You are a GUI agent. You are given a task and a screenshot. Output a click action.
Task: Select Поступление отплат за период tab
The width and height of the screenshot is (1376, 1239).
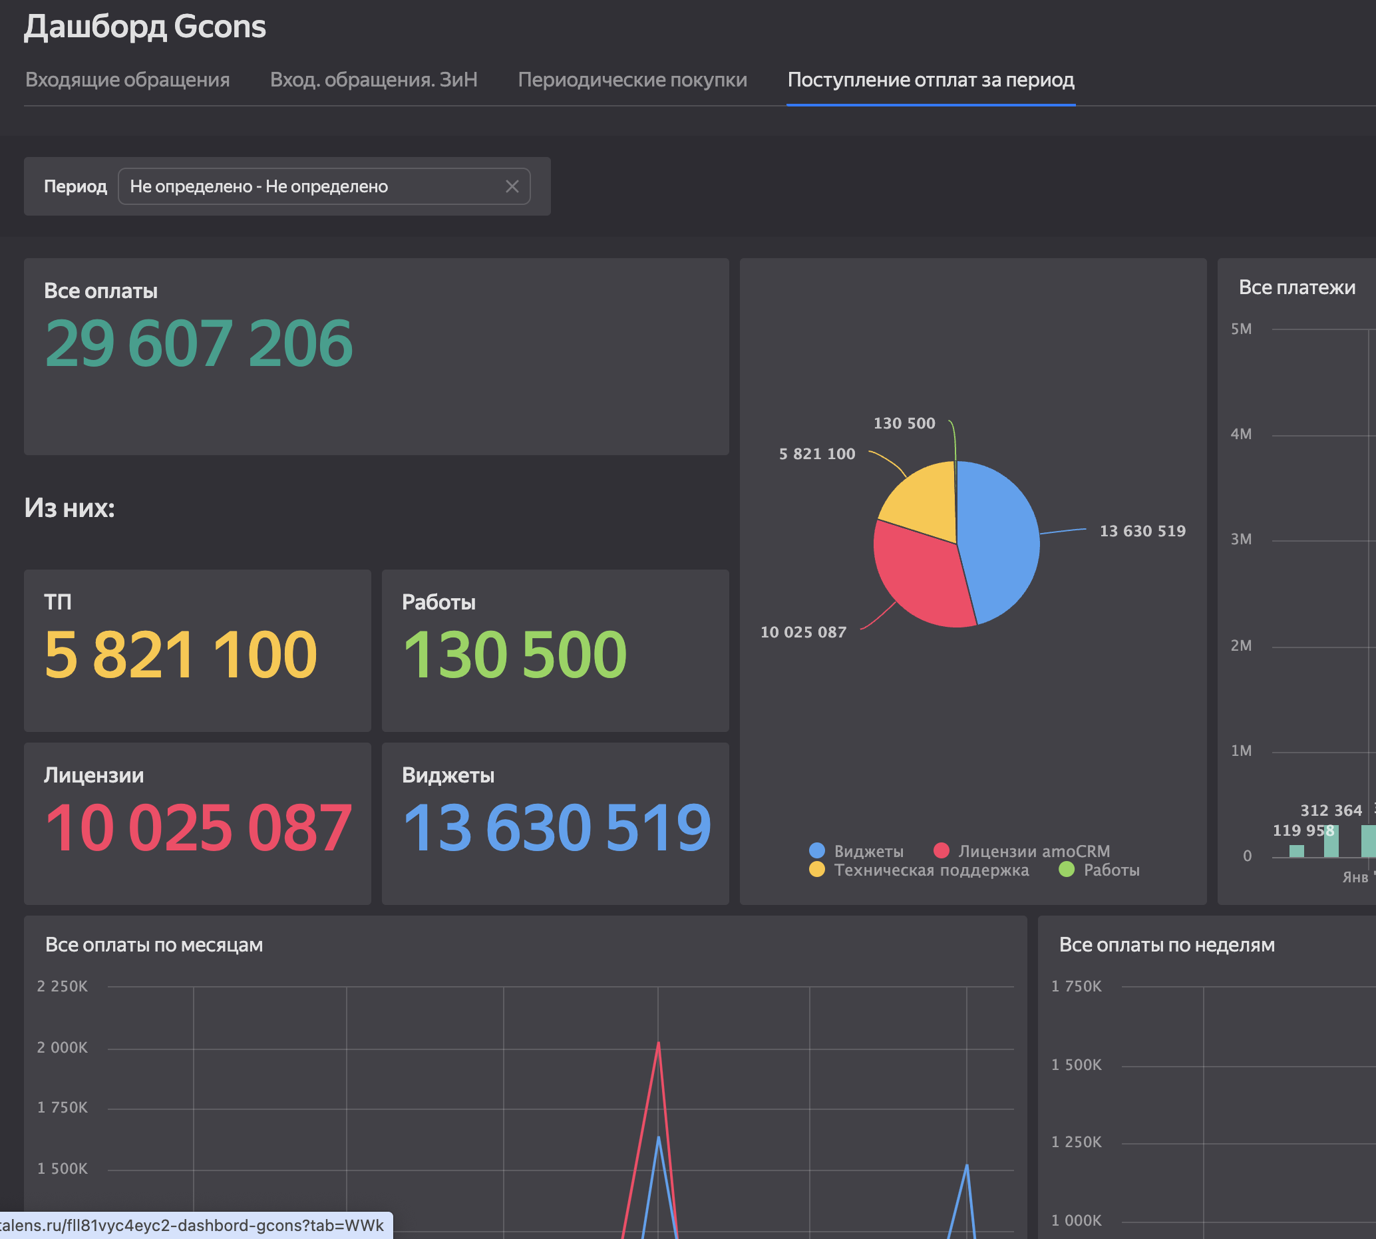click(x=930, y=80)
